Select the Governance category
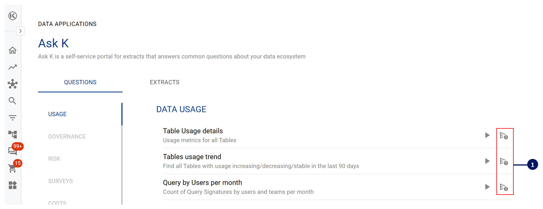Image resolution: width=543 pixels, height=209 pixels. coord(67,136)
